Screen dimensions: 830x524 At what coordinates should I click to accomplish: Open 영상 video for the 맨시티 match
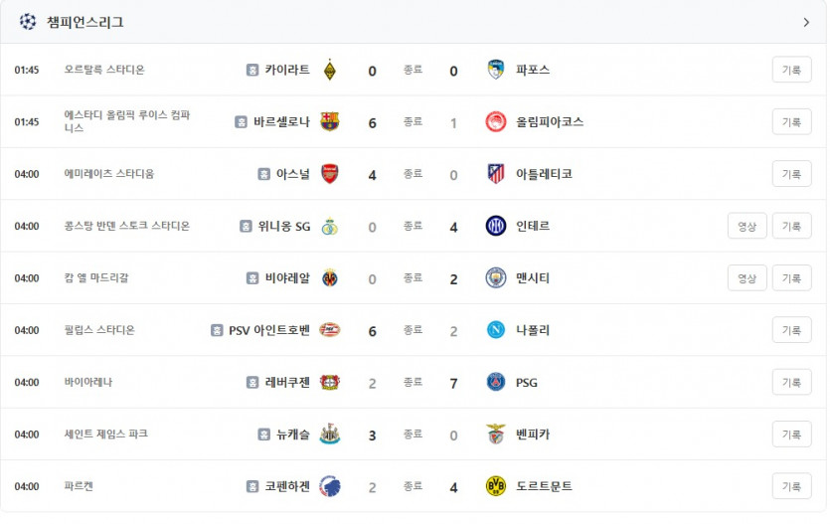(747, 278)
